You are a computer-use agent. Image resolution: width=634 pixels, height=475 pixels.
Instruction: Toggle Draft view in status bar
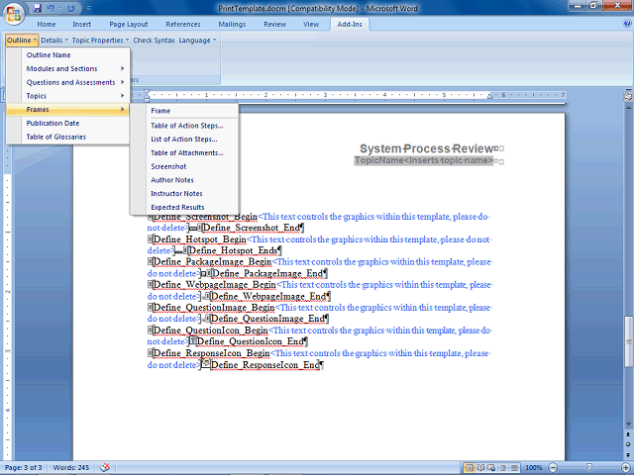pos(515,468)
